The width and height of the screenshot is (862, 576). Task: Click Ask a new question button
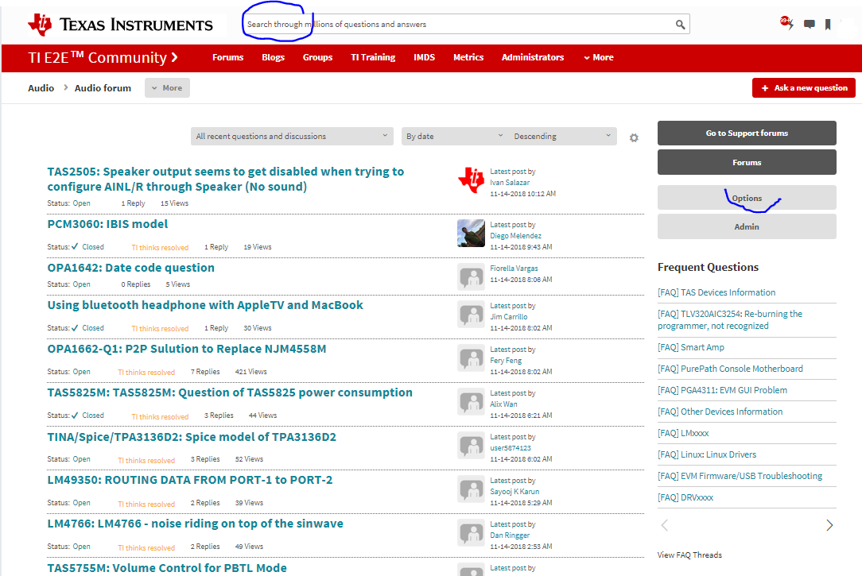click(x=804, y=88)
